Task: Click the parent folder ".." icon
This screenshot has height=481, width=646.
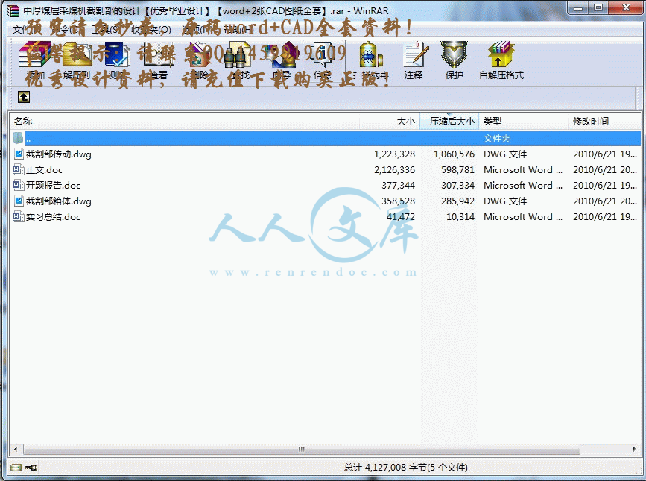Action: click(x=18, y=138)
